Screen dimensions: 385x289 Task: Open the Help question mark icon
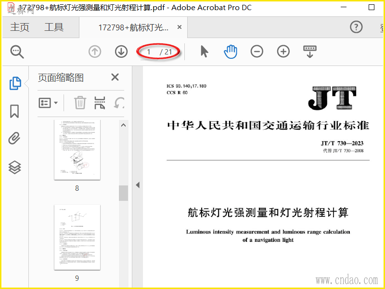click(356, 27)
